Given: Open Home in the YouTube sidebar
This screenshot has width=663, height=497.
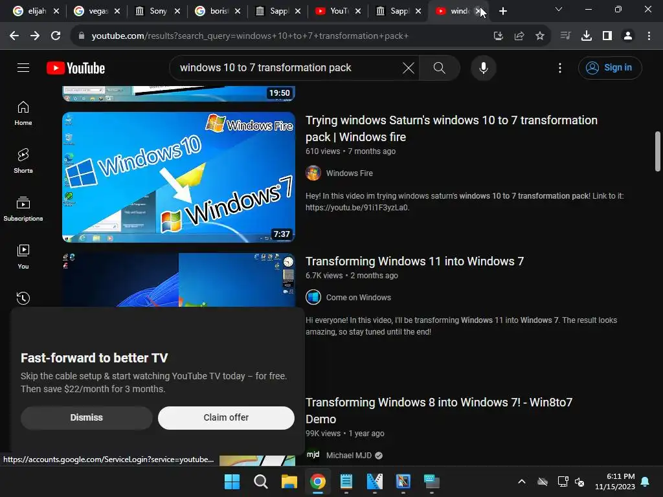Looking at the screenshot, I should pos(23,113).
